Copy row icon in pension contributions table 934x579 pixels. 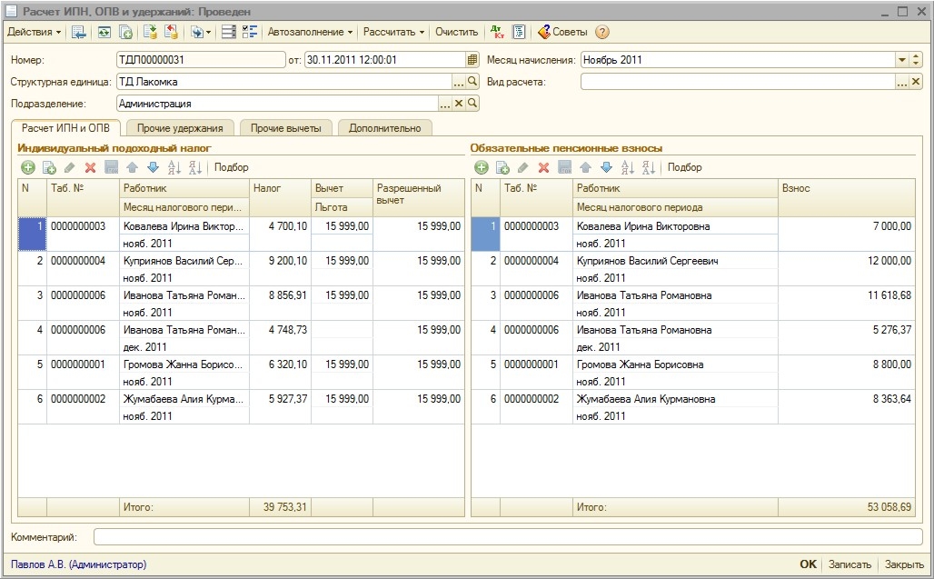point(502,167)
